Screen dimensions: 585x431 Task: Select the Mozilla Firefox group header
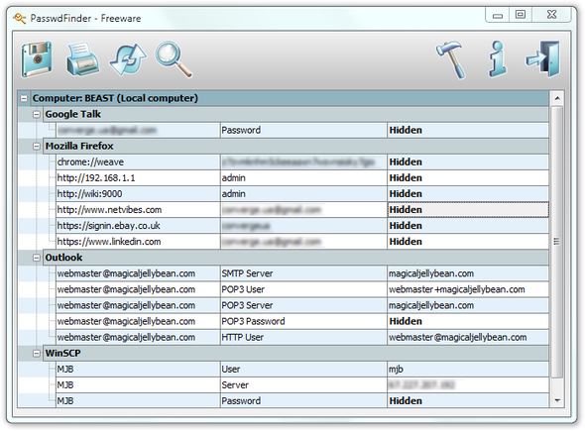[x=295, y=147]
